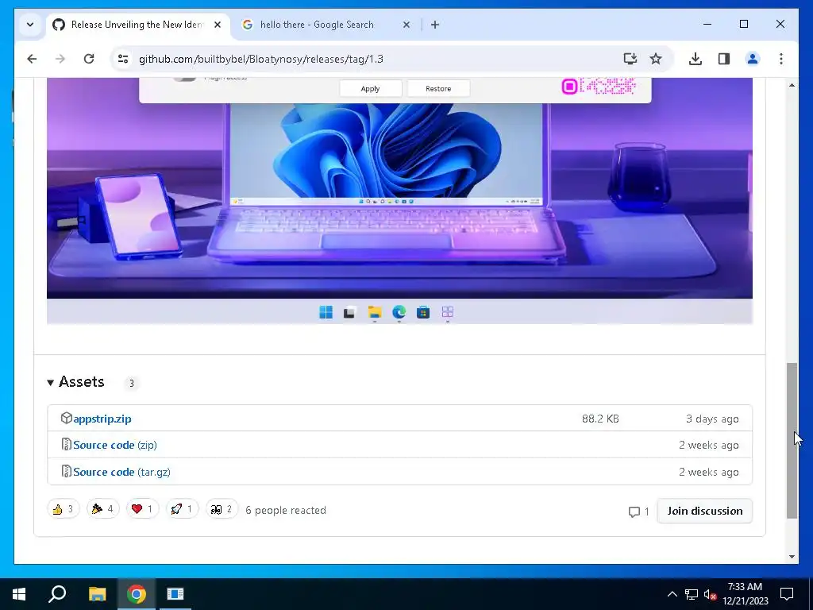The height and width of the screenshot is (610, 813).
Task: Click the release preview image thumbnail
Action: pyautogui.click(x=399, y=201)
